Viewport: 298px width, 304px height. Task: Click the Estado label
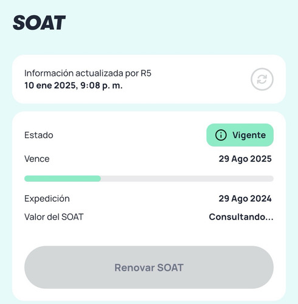[x=39, y=135]
